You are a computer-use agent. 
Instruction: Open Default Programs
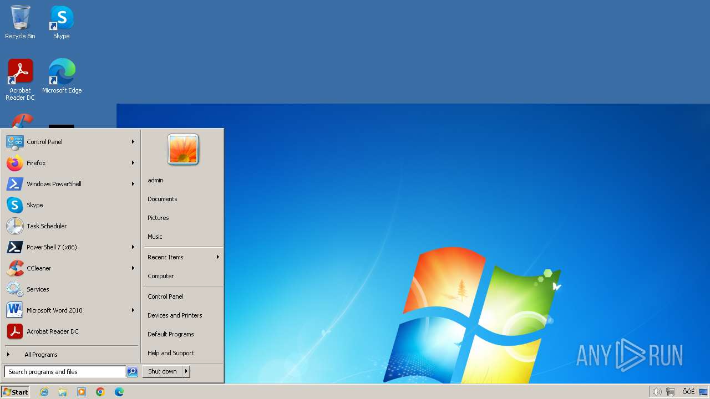click(x=183, y=334)
